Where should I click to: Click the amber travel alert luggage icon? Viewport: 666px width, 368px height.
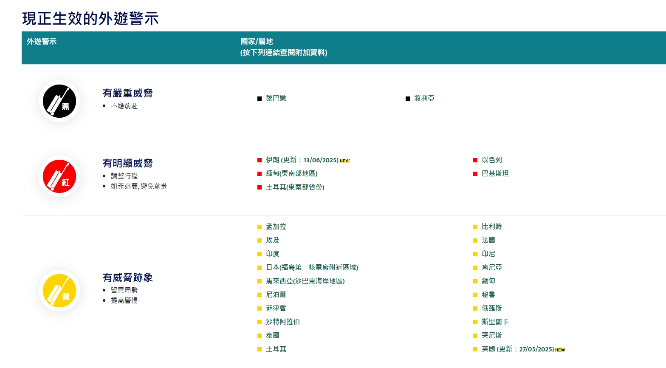click(x=59, y=291)
